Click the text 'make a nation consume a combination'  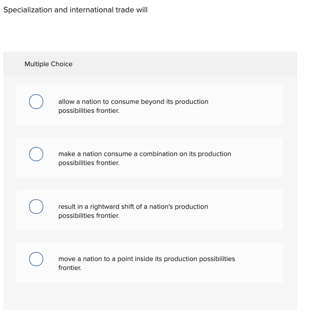[125, 154]
